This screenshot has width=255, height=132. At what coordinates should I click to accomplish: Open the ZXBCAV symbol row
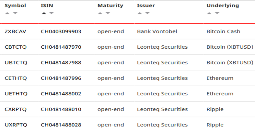pos(15,31)
